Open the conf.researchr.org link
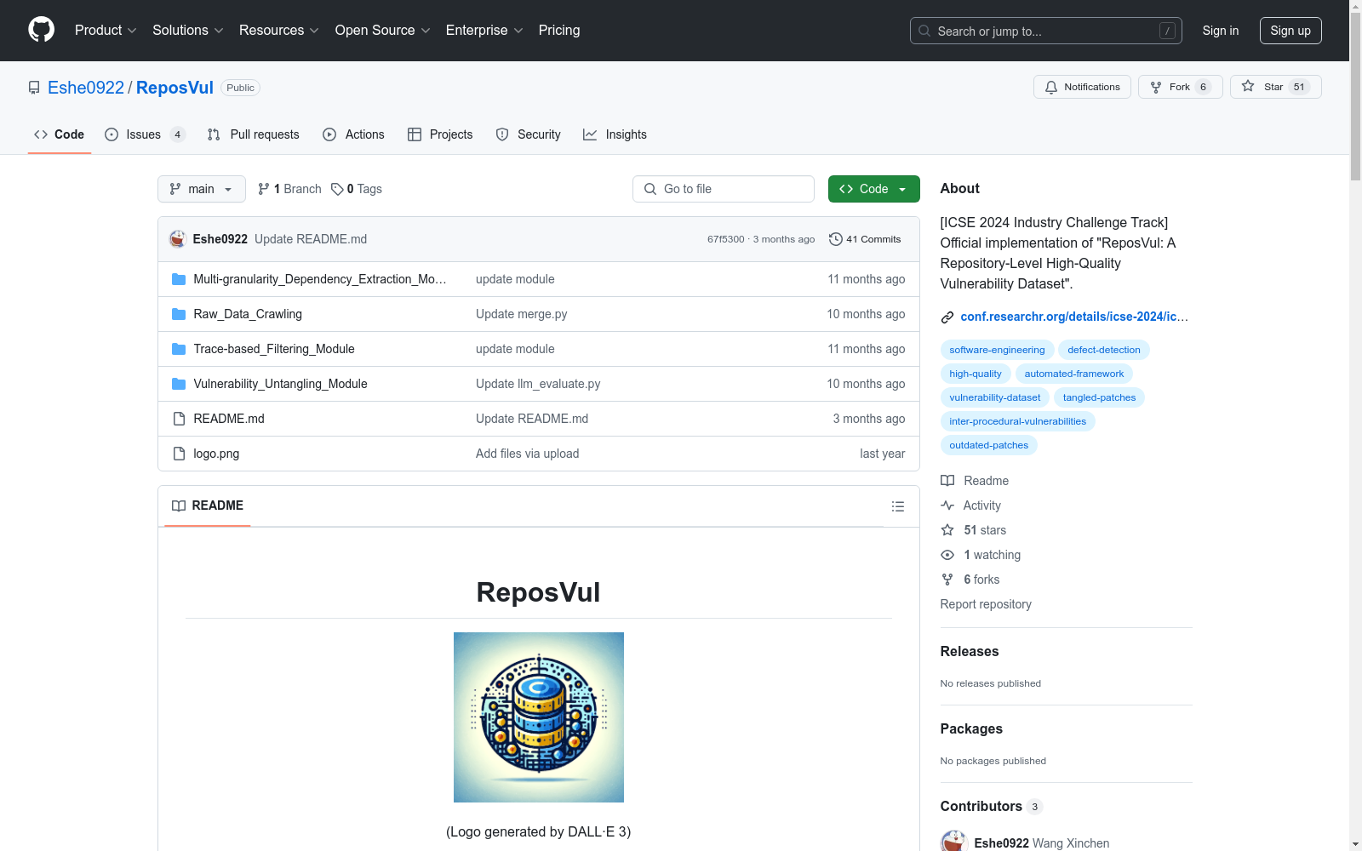Viewport: 1362px width, 851px height. pos(1074,317)
